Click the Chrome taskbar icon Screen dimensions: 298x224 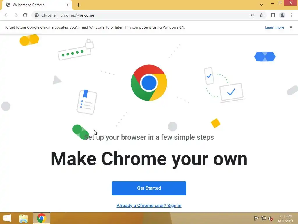click(x=42, y=218)
